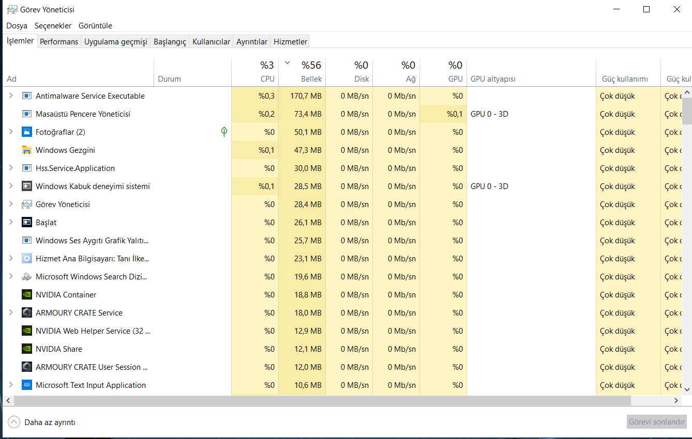Expand the ARMOURY CRATE Service group
Screen dimensions: 692x439
click(x=11, y=313)
